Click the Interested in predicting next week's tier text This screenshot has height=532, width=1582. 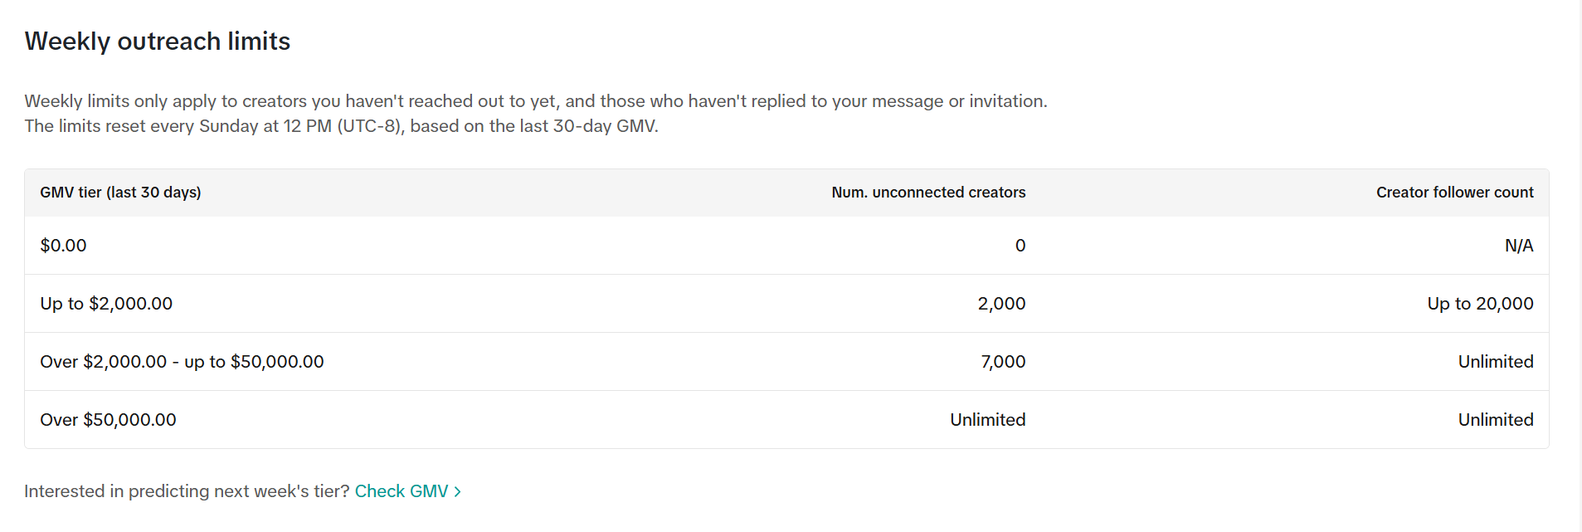tap(187, 491)
